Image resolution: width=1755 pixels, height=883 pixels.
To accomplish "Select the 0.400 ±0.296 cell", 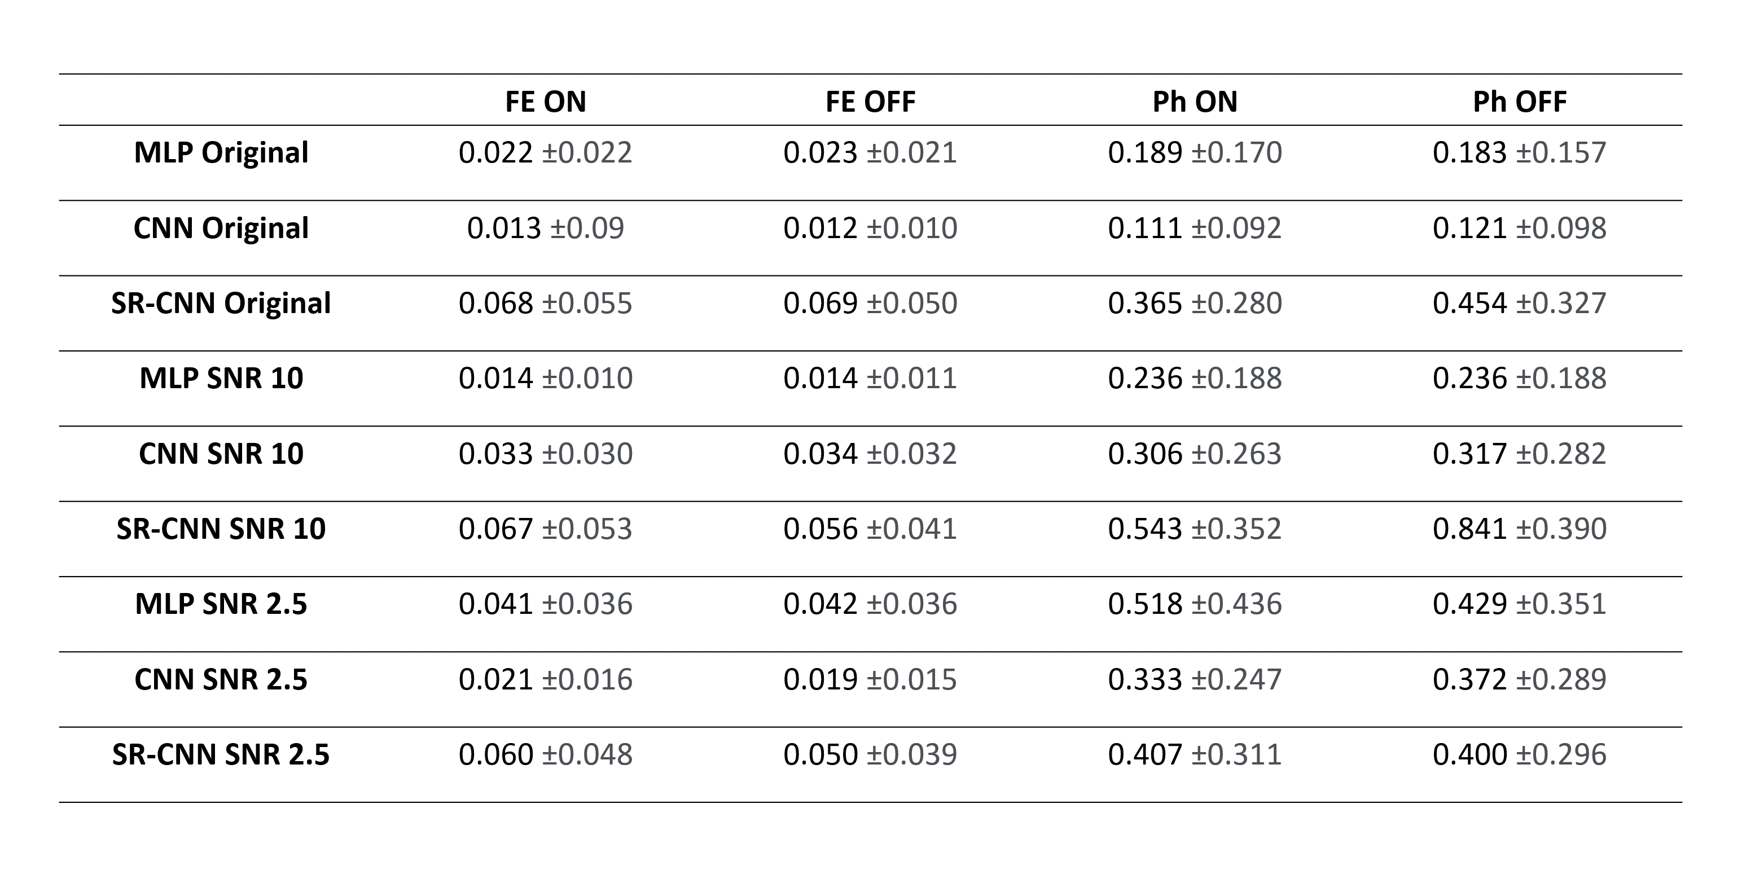I will 1519,755.
